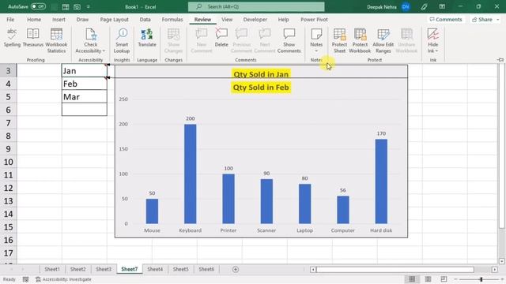Open the Data tab
Viewport: 506px width, 284px height.
[145, 19]
